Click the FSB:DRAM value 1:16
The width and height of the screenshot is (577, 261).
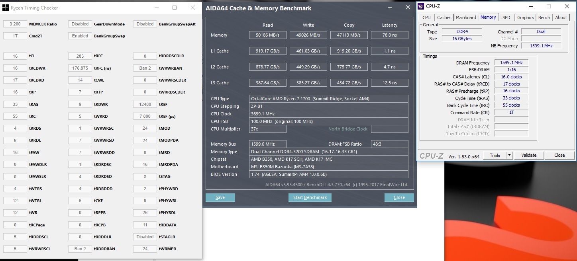point(512,70)
